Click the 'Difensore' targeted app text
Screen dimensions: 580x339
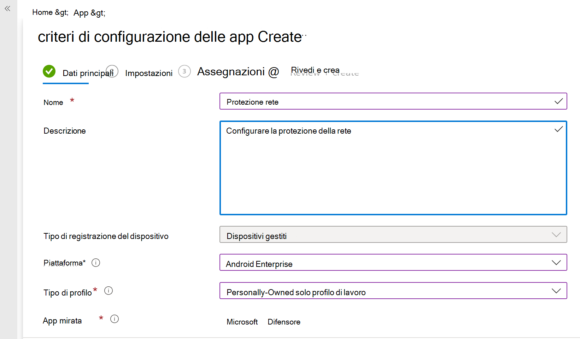click(284, 322)
